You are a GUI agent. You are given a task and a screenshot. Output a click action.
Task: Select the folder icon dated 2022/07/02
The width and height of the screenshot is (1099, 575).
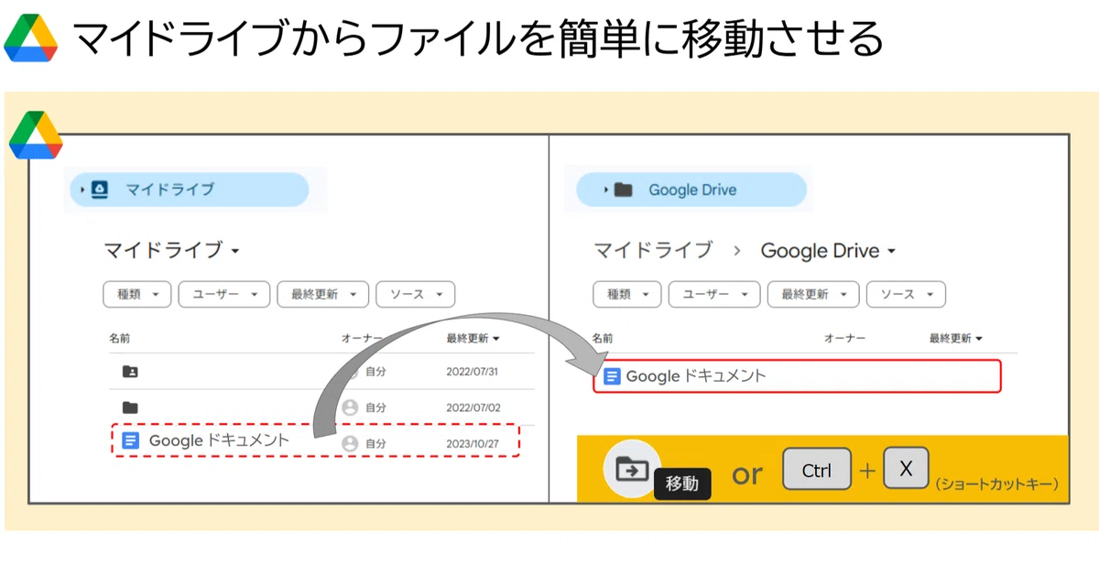[130, 407]
